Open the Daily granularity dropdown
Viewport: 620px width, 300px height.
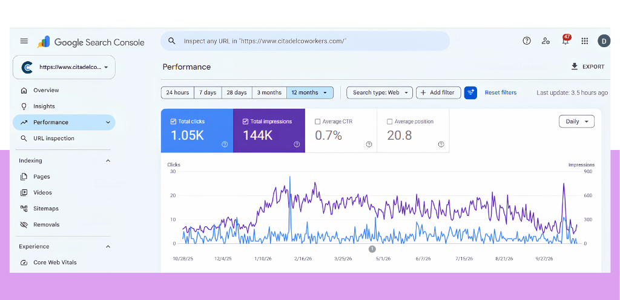pyautogui.click(x=576, y=122)
